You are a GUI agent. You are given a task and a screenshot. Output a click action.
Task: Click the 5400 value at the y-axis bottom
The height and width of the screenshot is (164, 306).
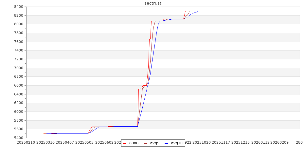point(18,138)
